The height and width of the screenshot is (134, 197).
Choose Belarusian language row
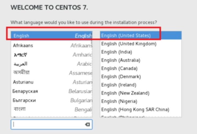click(x=51, y=91)
